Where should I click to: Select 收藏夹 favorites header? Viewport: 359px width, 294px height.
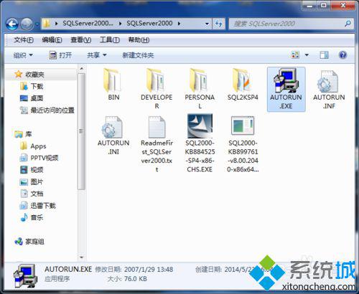point(29,75)
